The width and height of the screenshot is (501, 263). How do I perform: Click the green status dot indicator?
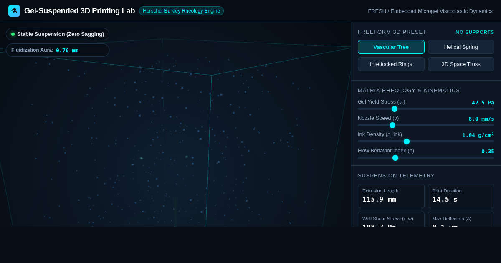[x=13, y=34]
